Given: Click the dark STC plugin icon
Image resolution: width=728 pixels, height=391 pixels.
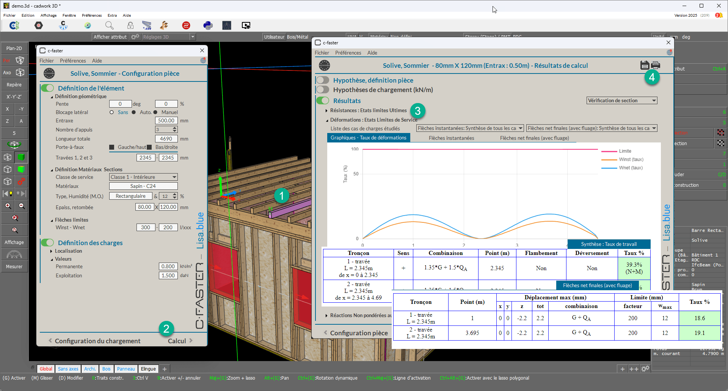Looking at the screenshot, I should click(227, 25).
